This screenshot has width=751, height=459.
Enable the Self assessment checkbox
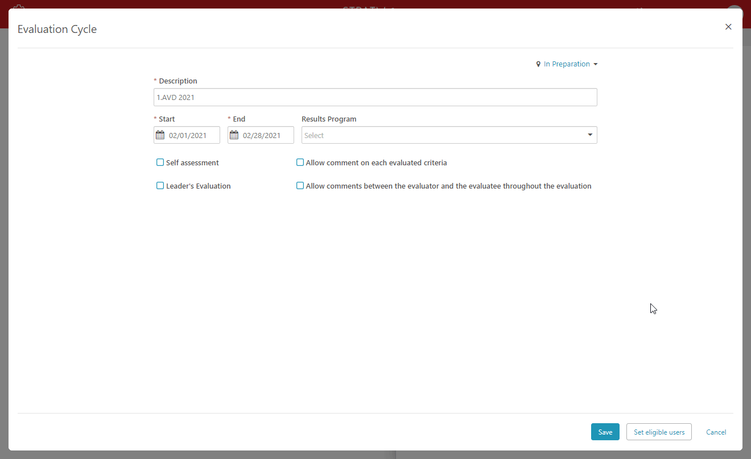[x=160, y=162]
